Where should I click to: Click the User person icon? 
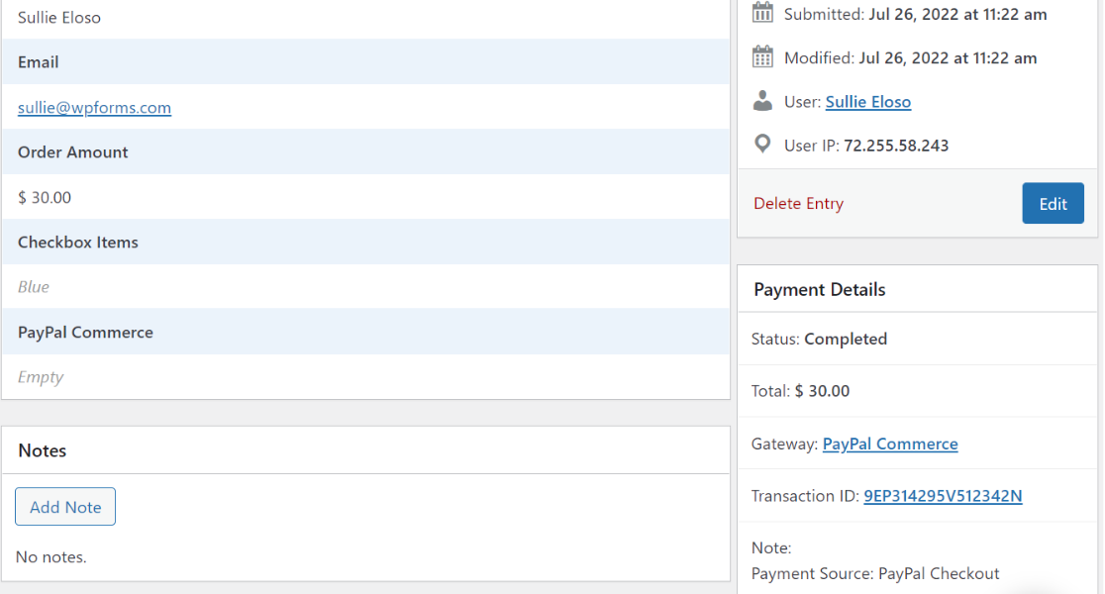tap(762, 101)
